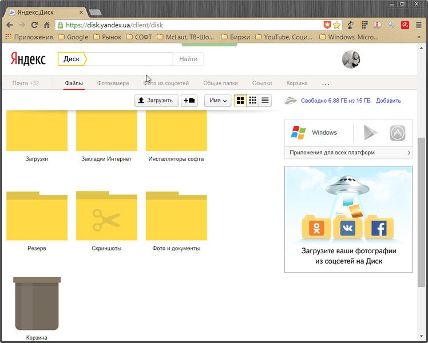Click the red Yandex extension icon

(378, 25)
